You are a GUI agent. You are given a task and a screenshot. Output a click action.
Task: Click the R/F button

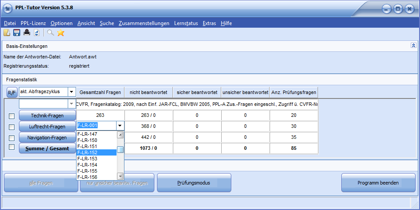click(x=12, y=93)
